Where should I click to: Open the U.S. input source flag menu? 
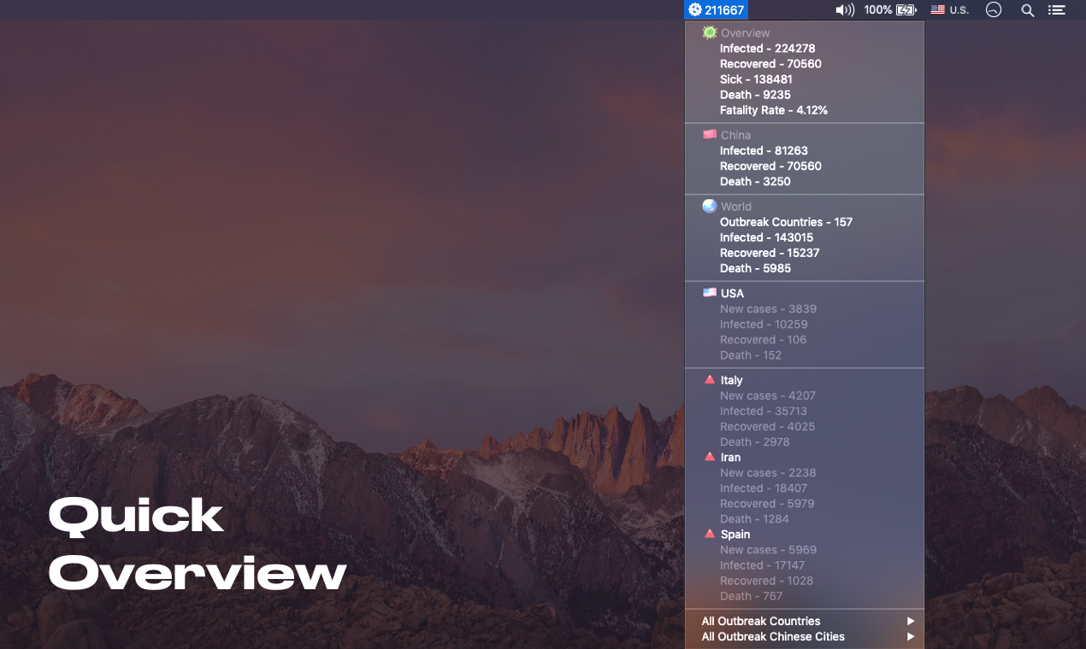tap(949, 10)
